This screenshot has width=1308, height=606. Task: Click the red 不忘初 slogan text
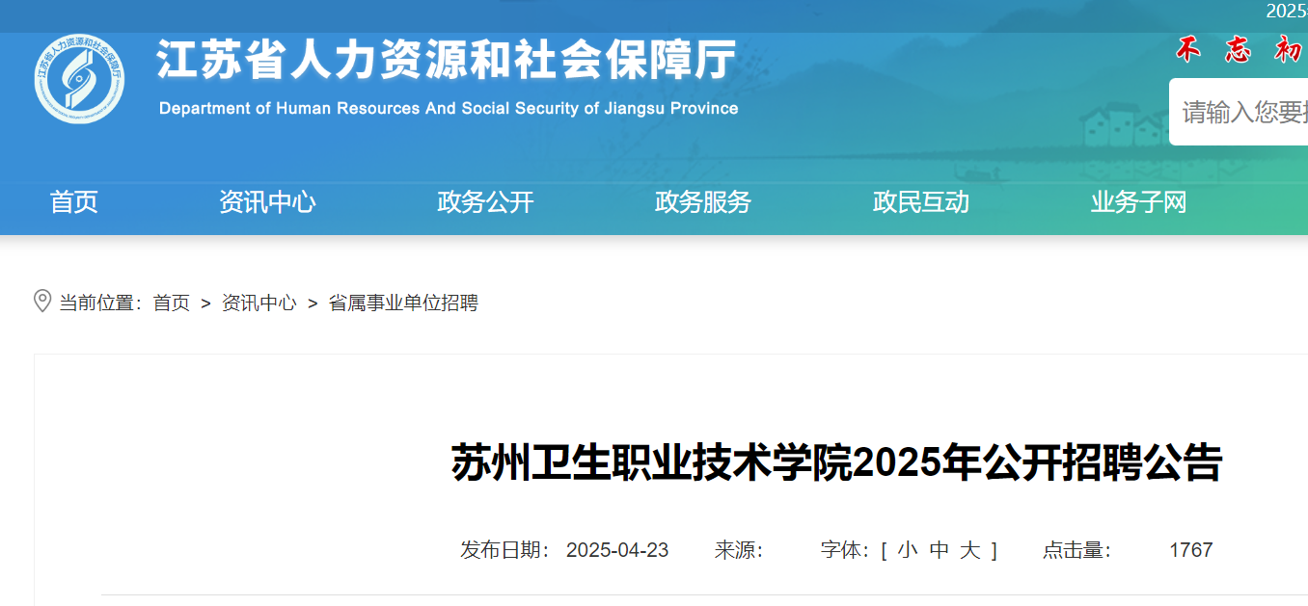[x=1240, y=52]
